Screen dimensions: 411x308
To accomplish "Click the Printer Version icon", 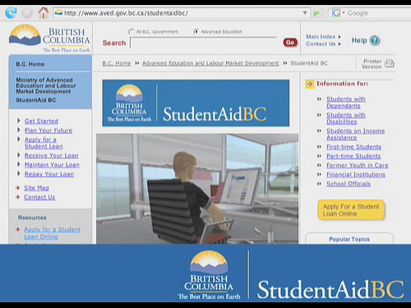I will (x=389, y=63).
